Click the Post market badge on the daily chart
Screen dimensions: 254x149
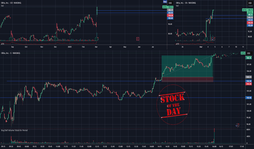point(165,2)
